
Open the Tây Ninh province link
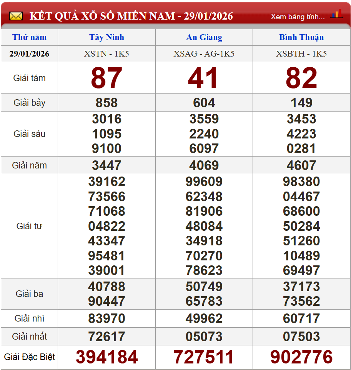click(106, 37)
